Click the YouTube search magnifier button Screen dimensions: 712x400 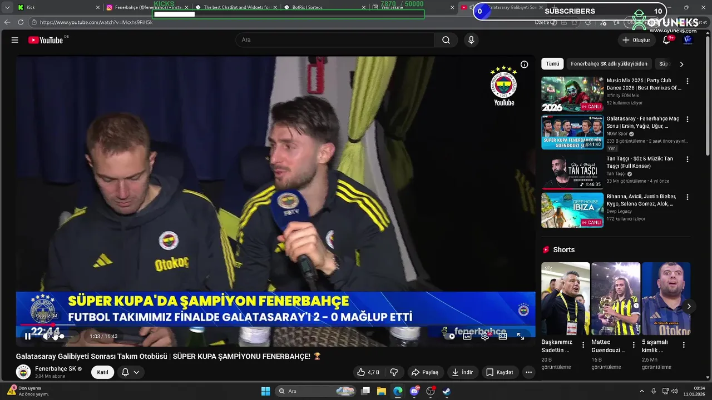pos(446,40)
